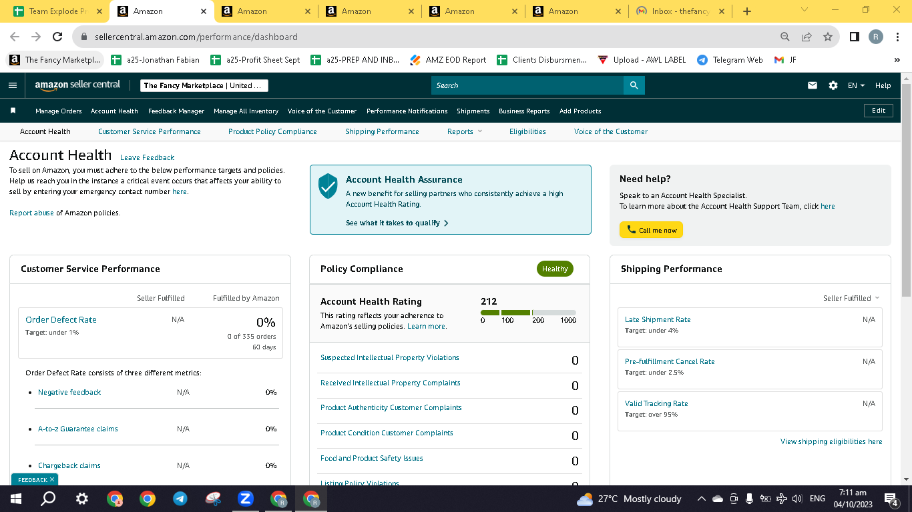Open Manage Orders in the top menu
Image resolution: width=912 pixels, height=512 pixels.
point(59,111)
